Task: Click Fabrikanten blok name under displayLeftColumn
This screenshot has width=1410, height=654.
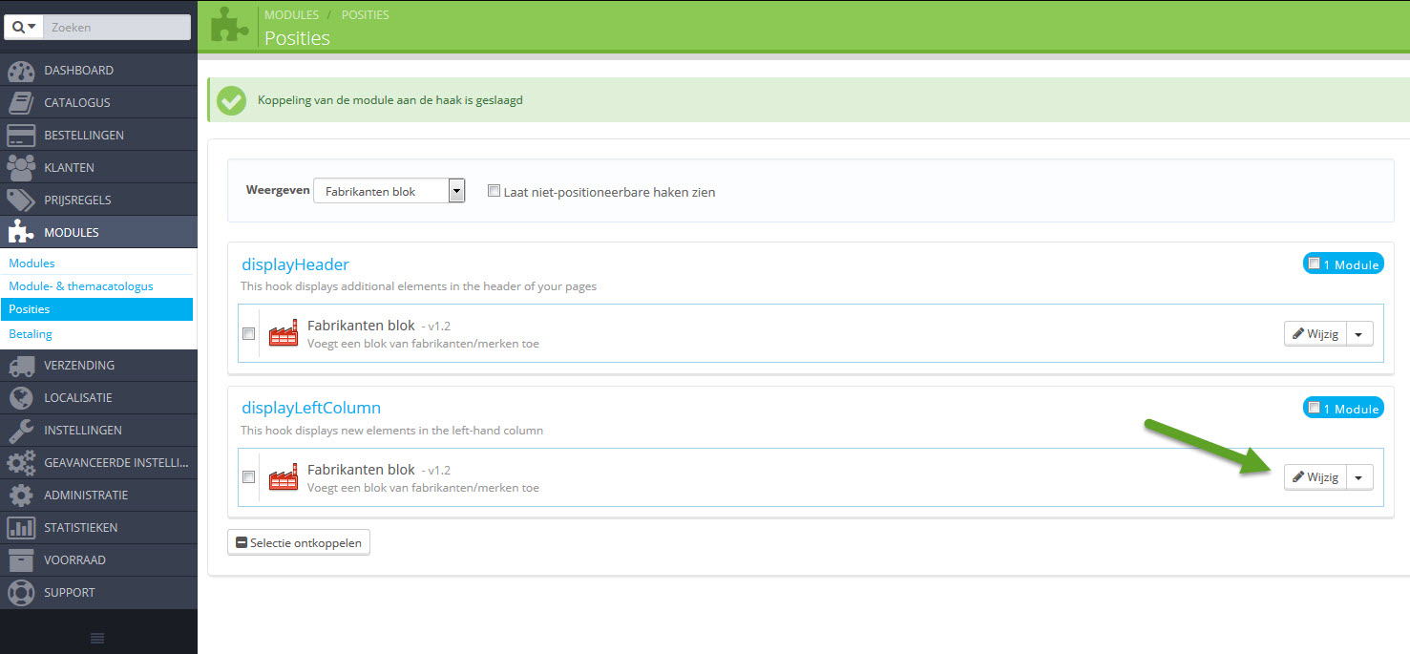Action: [361, 470]
